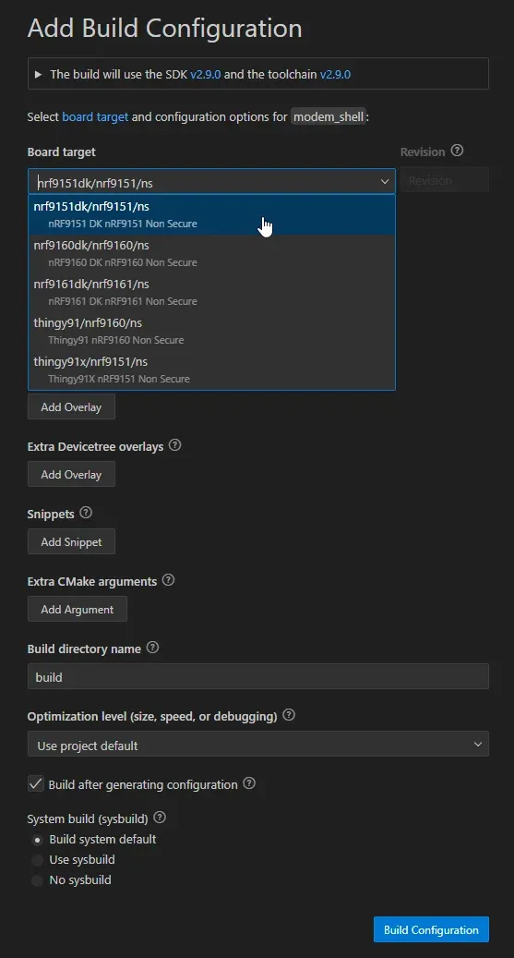514x958 pixels.
Task: Click the Add Snippet button
Action: click(x=71, y=541)
